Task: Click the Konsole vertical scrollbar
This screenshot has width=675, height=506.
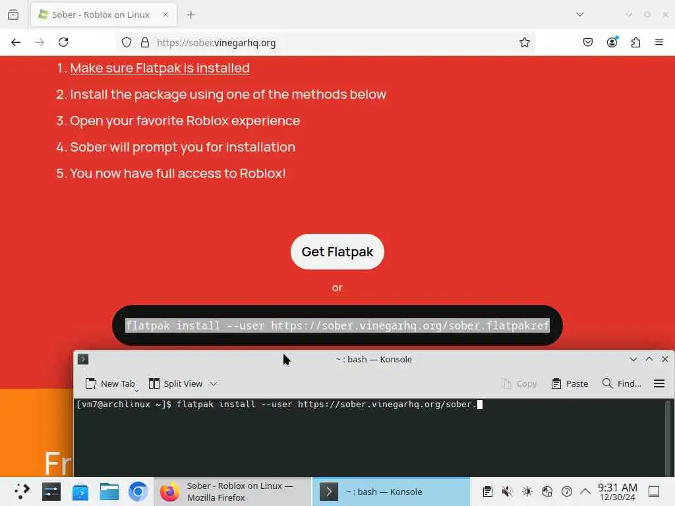Action: 668,437
